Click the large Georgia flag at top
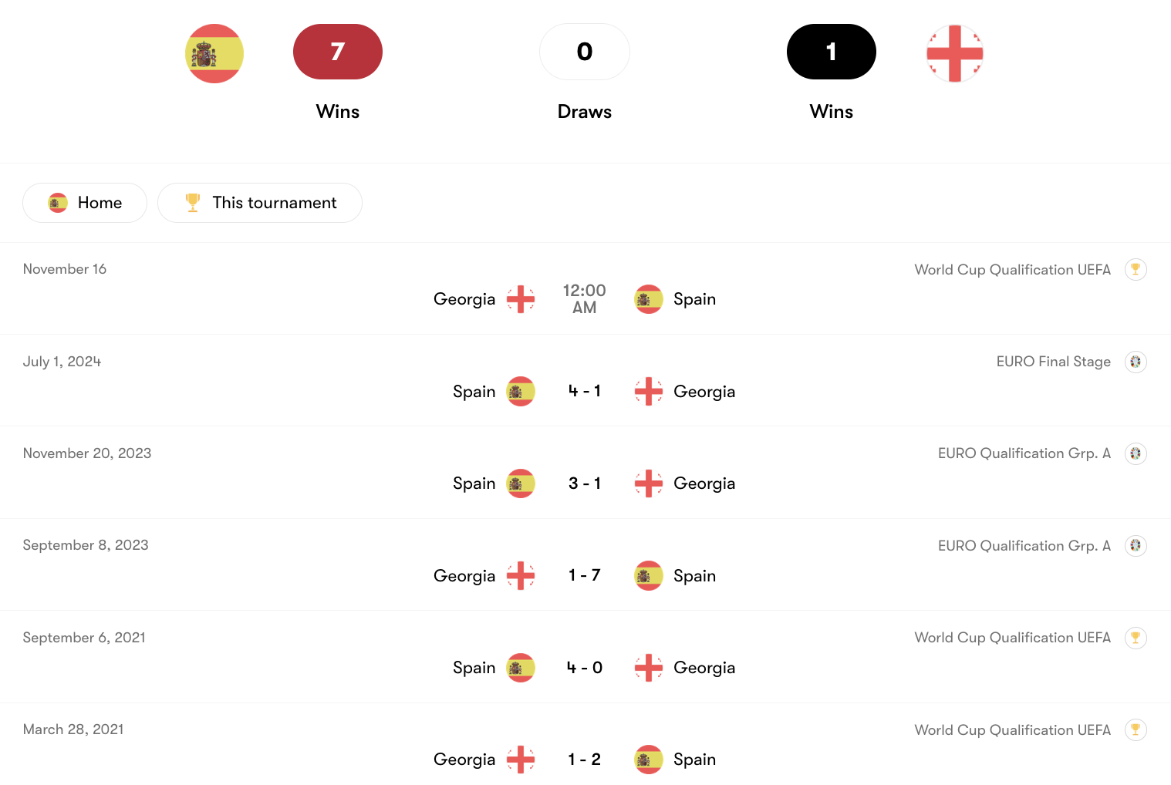Image resolution: width=1171 pixels, height=785 pixels. tap(954, 53)
